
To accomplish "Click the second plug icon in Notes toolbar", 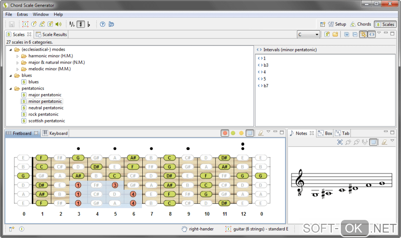I will coord(357,142).
